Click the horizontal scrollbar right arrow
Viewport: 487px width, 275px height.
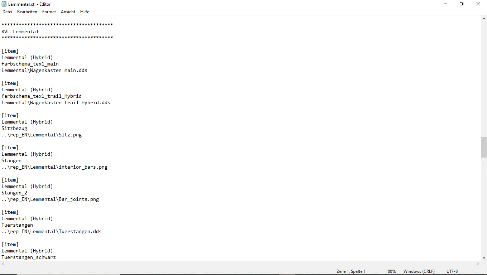tap(478, 264)
